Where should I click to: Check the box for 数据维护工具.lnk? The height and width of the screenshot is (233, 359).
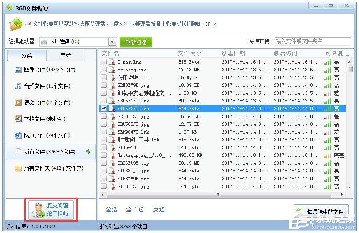coord(104,139)
